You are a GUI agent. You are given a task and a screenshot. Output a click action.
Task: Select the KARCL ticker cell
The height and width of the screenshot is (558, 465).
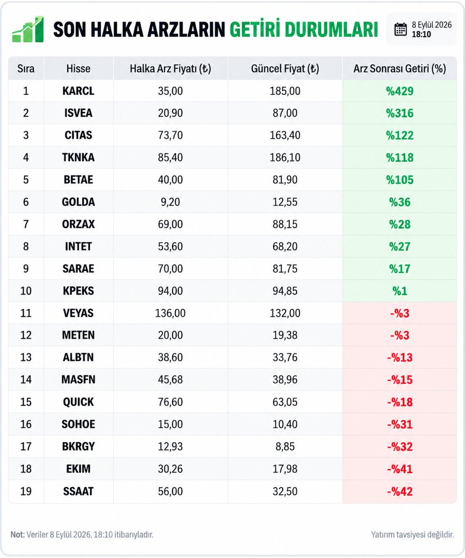pyautogui.click(x=78, y=91)
